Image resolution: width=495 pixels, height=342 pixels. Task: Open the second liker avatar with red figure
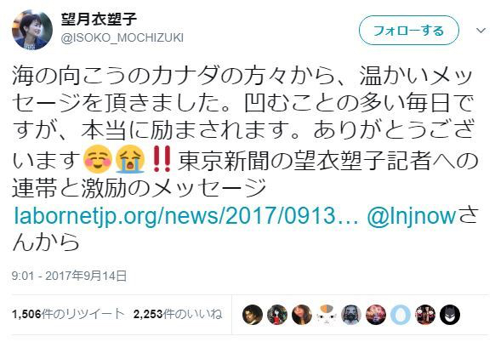pos(277,315)
